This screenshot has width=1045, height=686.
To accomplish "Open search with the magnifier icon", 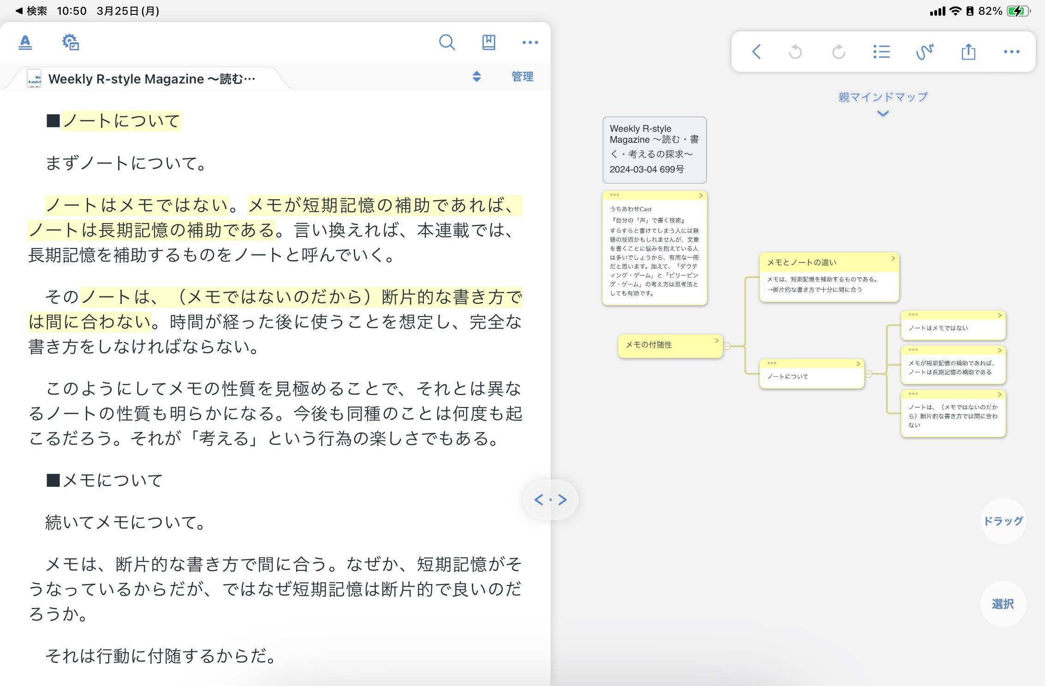I will [x=447, y=42].
